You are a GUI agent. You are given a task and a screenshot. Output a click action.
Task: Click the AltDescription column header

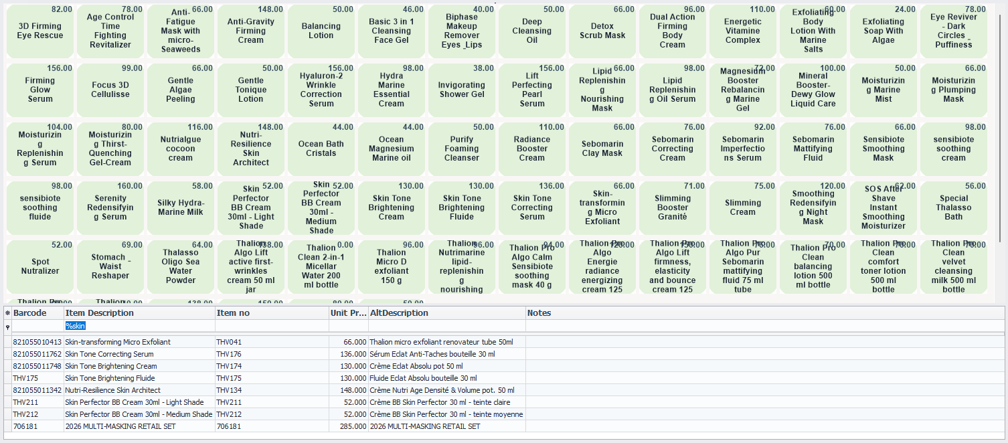(447, 313)
